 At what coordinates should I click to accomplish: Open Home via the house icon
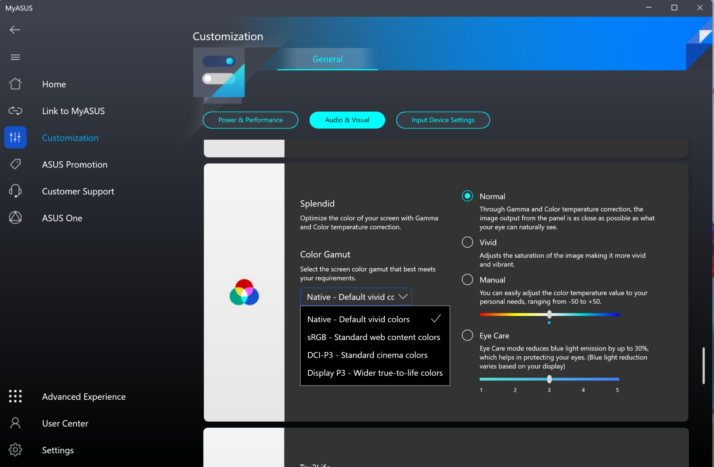15,84
